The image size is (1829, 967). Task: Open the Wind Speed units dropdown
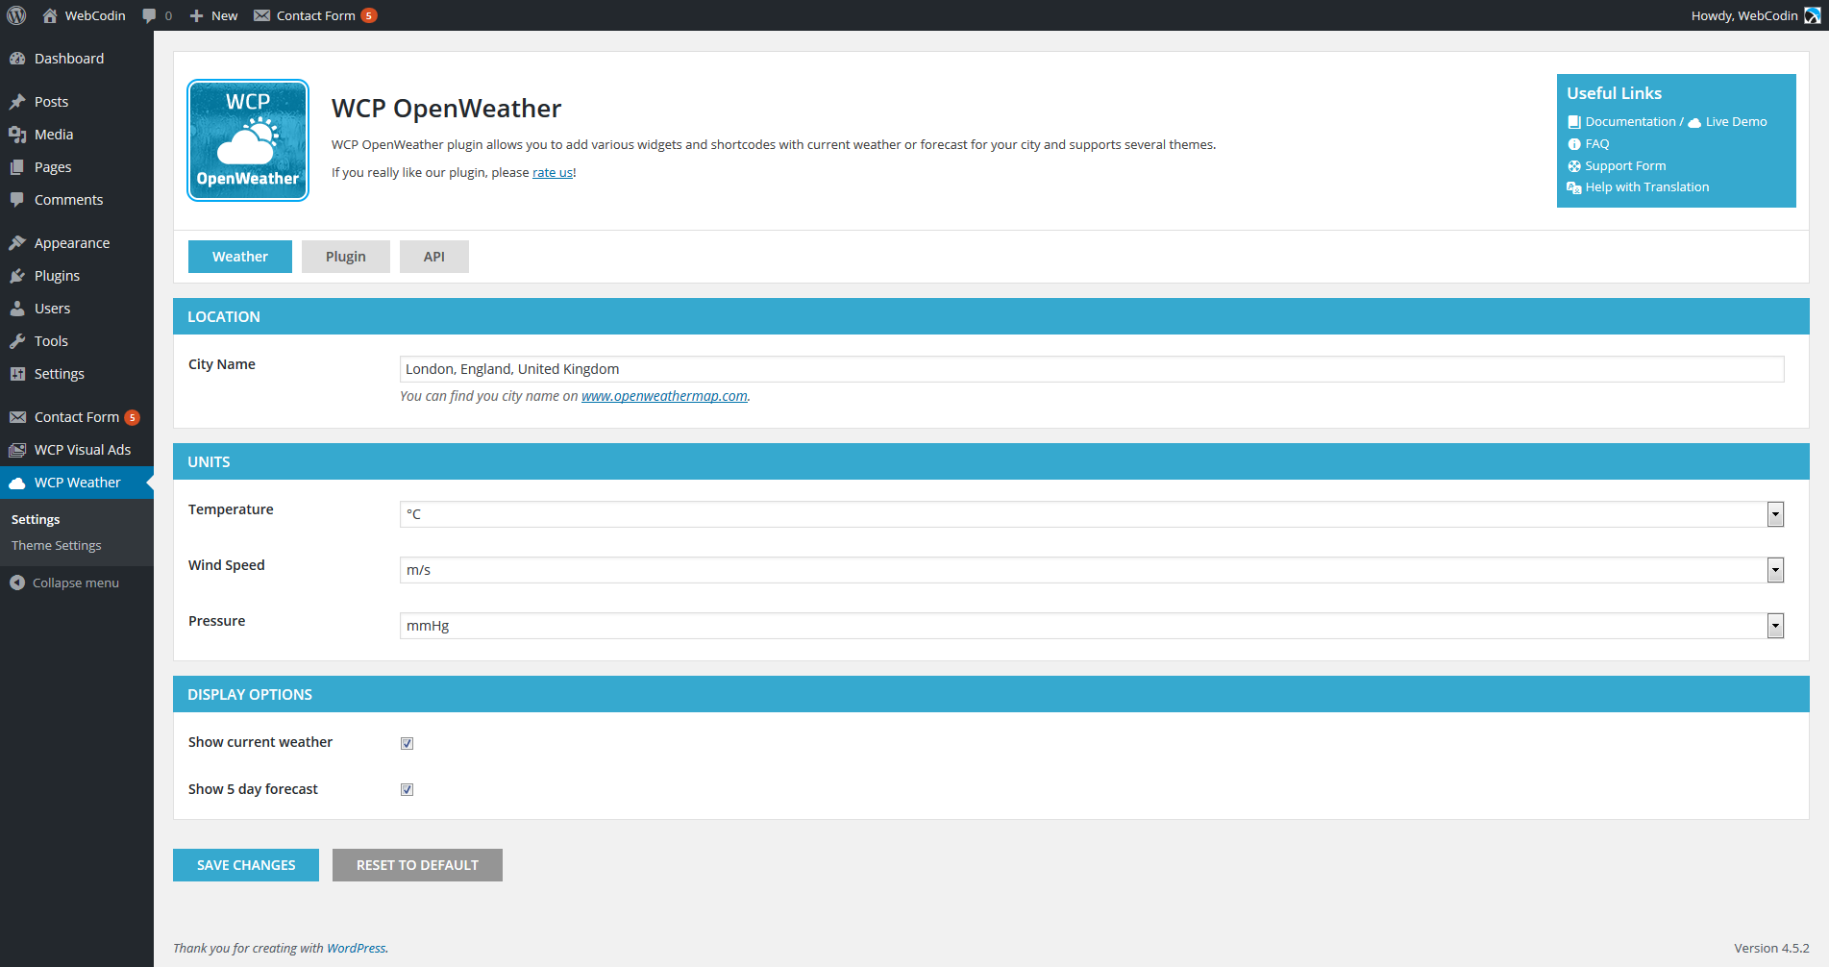(1092, 570)
